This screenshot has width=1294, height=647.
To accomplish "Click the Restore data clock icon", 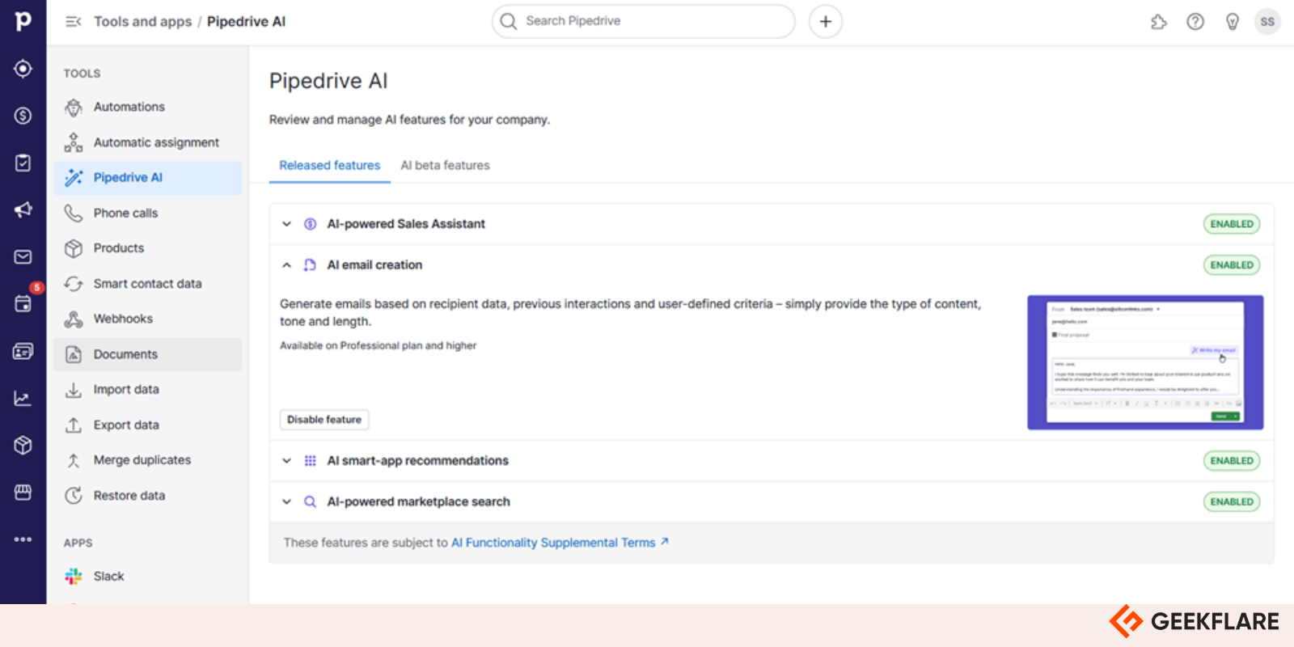I will click(x=74, y=496).
